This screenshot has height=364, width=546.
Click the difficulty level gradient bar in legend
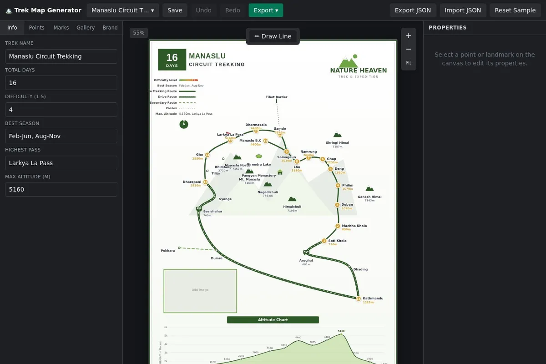pos(188,80)
